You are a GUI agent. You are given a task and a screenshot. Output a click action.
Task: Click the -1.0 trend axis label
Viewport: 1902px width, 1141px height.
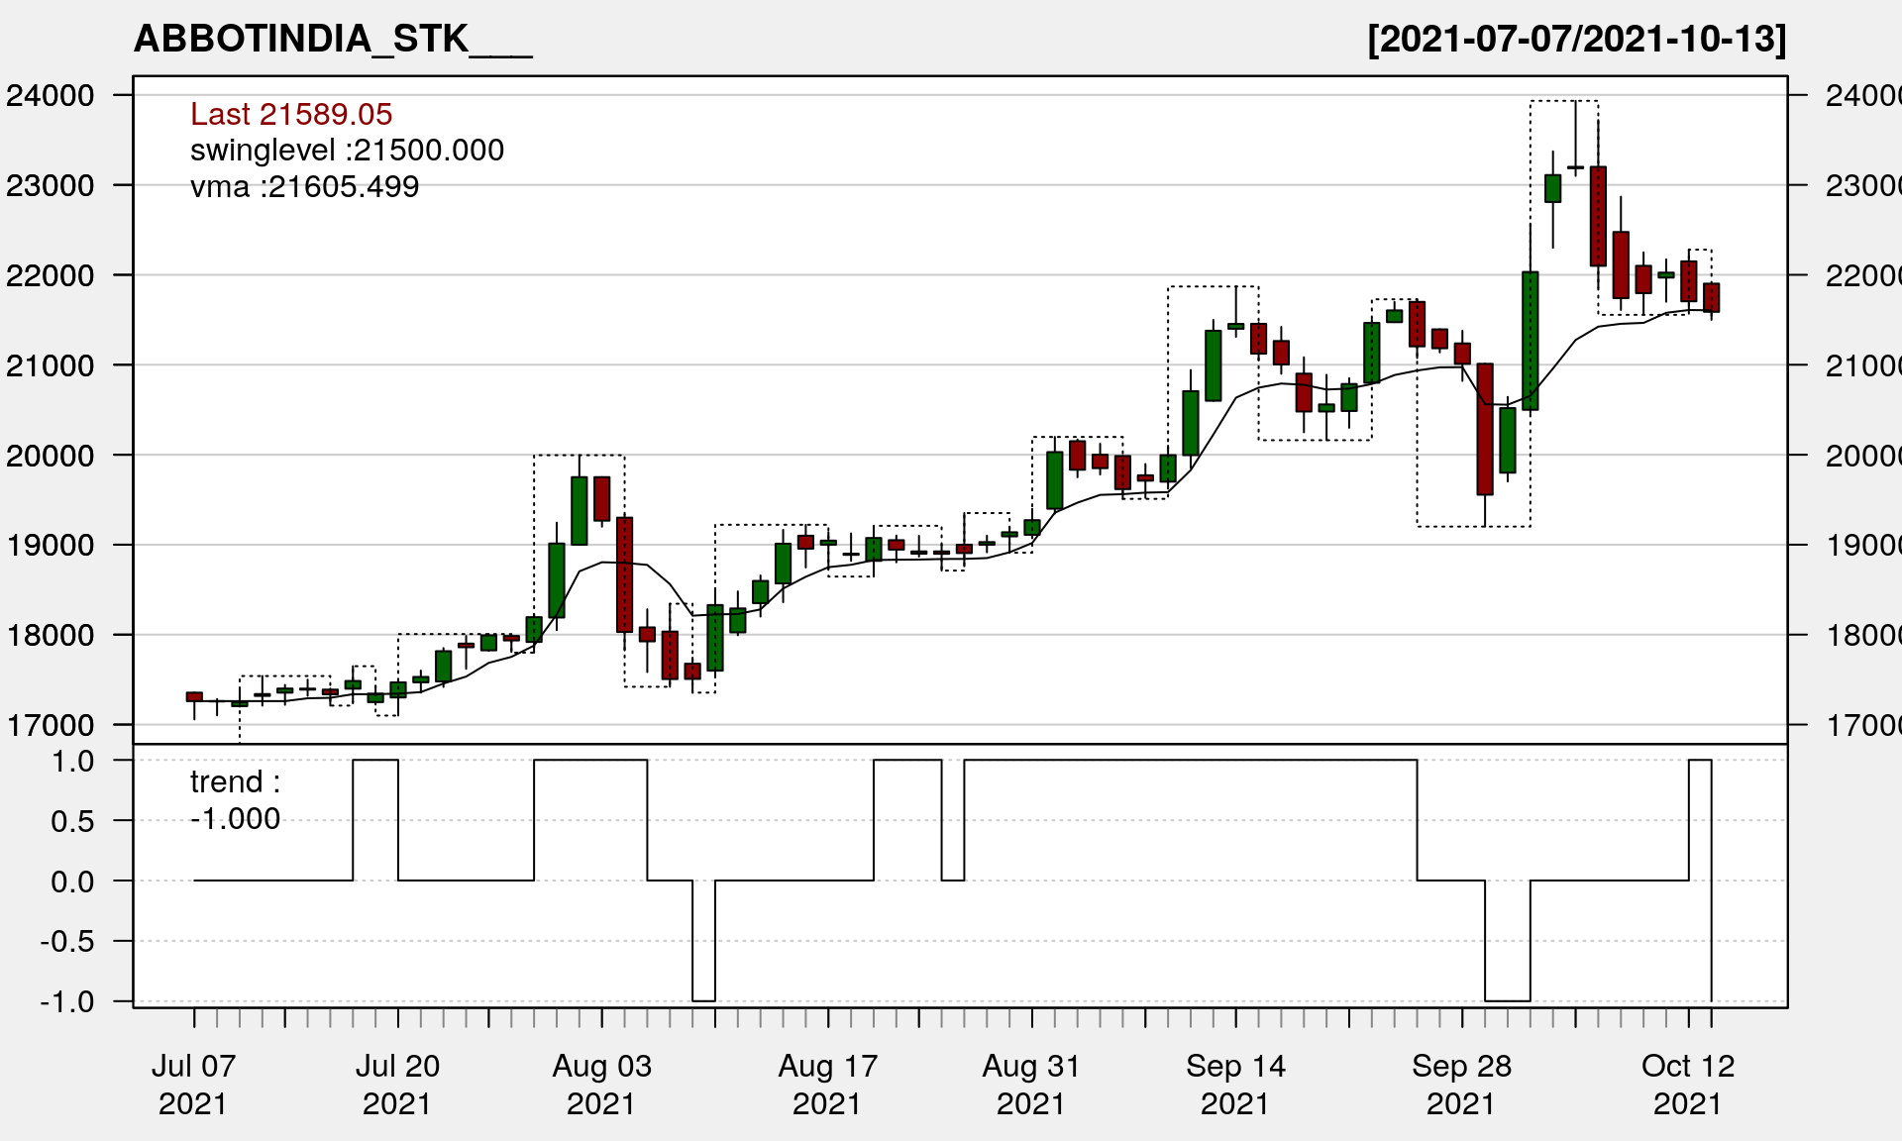click(x=67, y=1001)
